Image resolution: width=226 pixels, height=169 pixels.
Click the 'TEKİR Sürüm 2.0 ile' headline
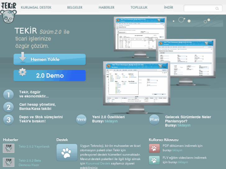coord(42,31)
